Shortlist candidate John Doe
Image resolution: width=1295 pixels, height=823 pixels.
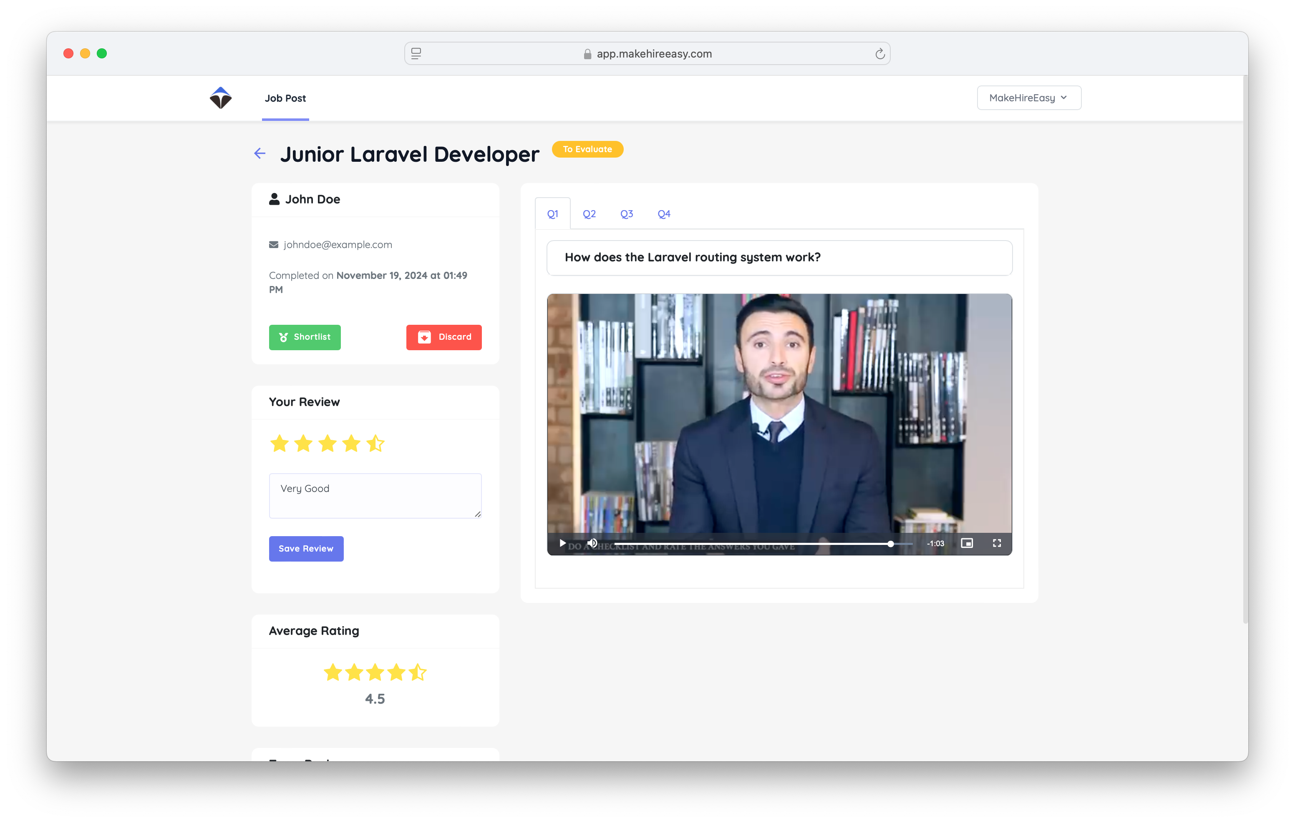305,337
